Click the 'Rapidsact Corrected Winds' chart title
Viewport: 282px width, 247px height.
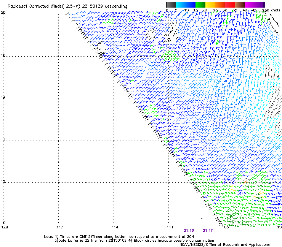click(x=67, y=6)
